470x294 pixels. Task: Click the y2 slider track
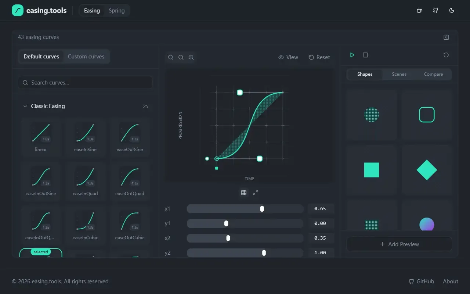pos(245,253)
